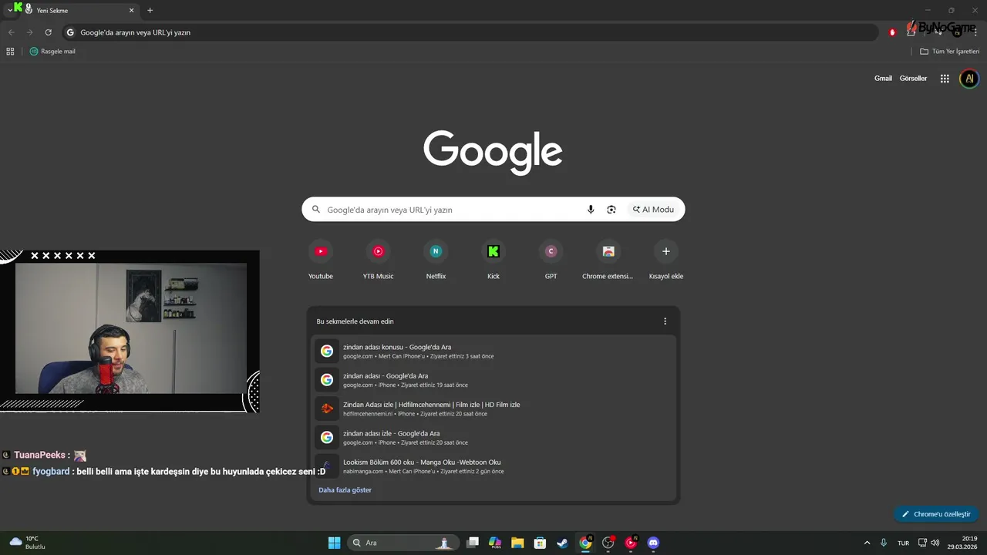Open the apps grid in bookmarks bar
987x555 pixels.
10,52
